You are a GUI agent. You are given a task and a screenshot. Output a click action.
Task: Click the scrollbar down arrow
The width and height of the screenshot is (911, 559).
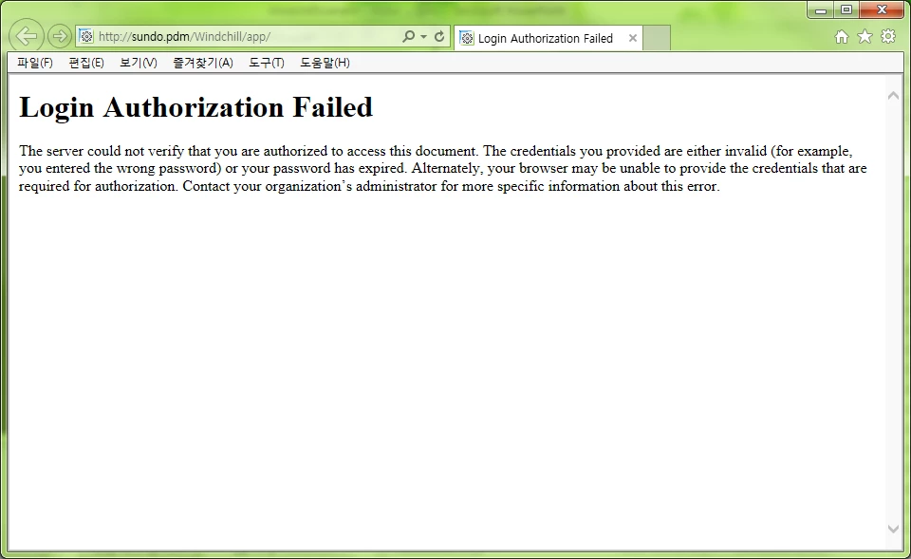pos(894,529)
